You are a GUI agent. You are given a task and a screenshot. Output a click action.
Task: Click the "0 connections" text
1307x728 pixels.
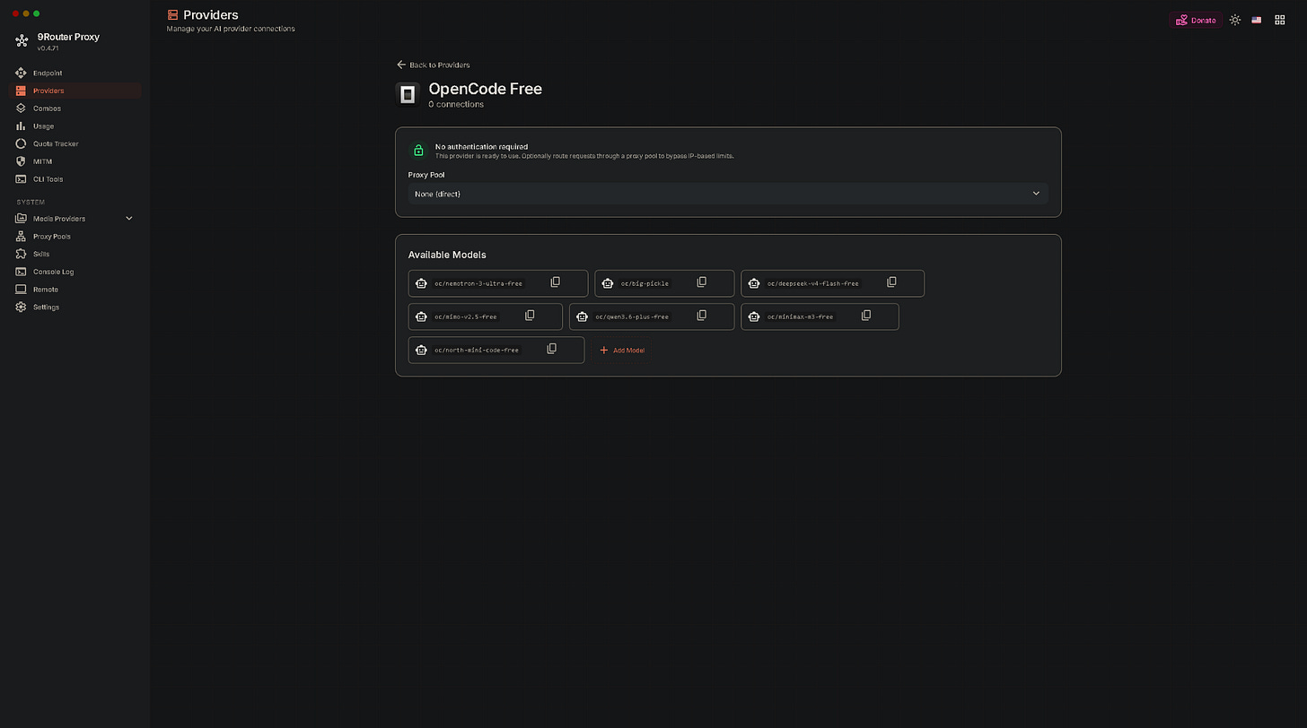click(456, 105)
